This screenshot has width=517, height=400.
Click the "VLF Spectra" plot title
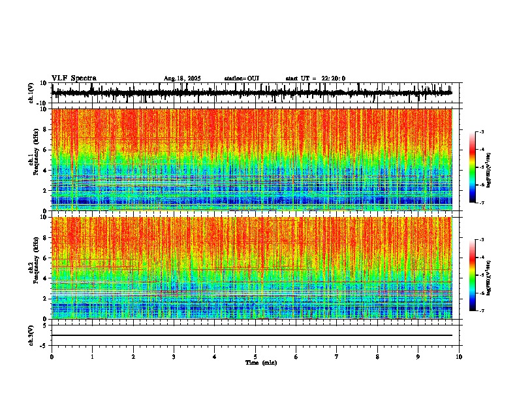74,78
